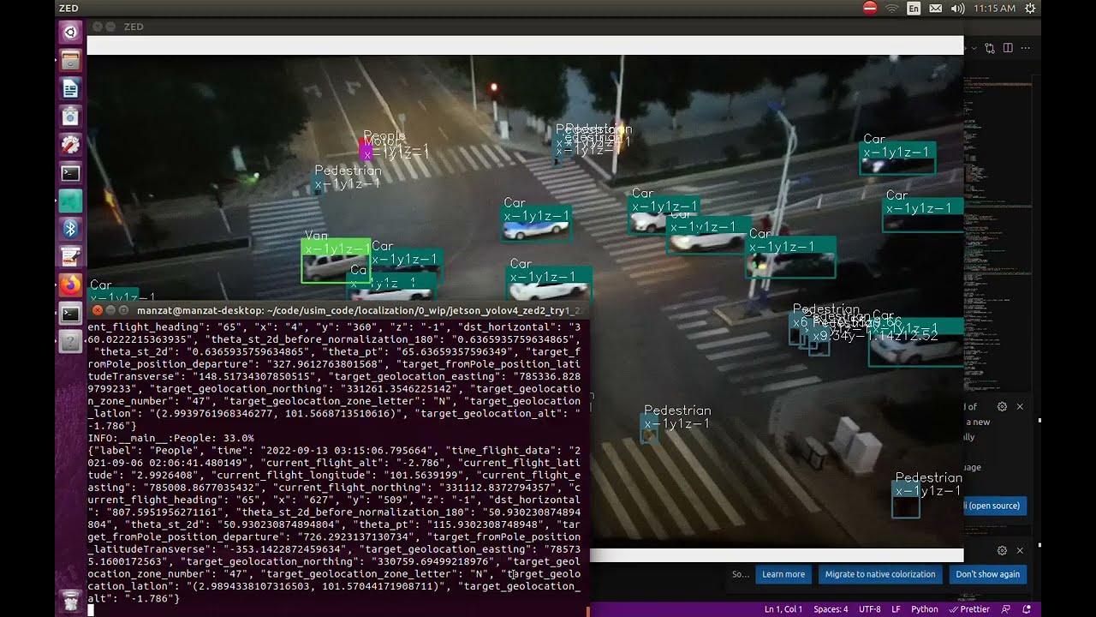The width and height of the screenshot is (1096, 617).
Task: Click Migrate to native colorization
Action: [880, 574]
